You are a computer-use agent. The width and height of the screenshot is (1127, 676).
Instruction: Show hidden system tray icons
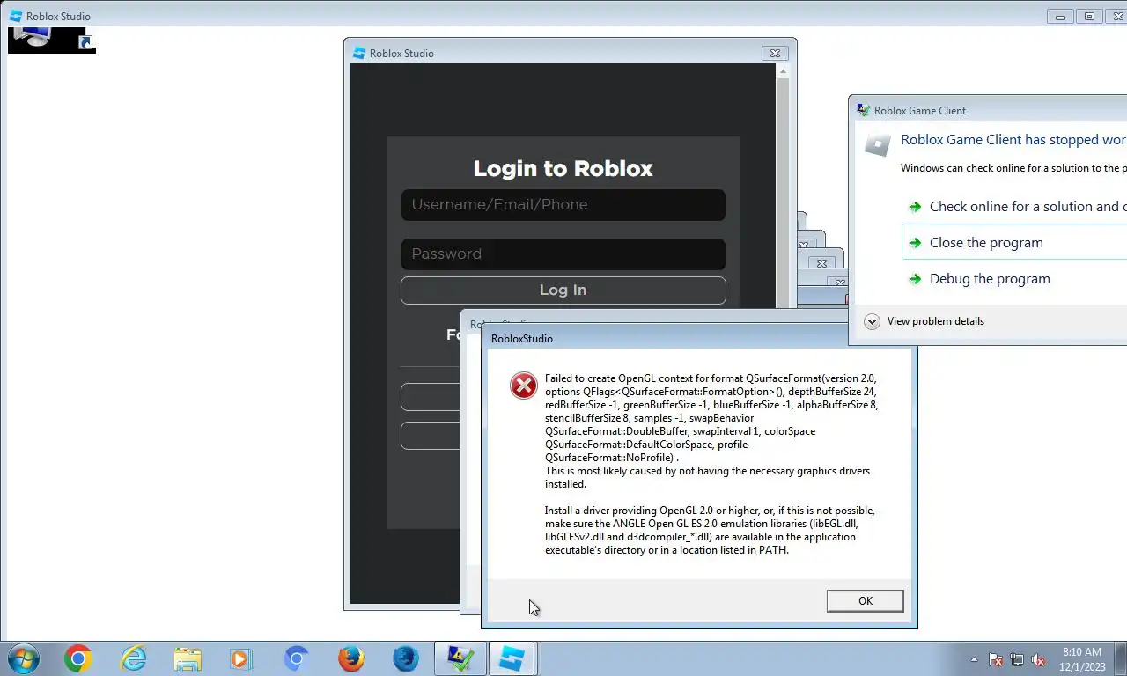[974, 659]
